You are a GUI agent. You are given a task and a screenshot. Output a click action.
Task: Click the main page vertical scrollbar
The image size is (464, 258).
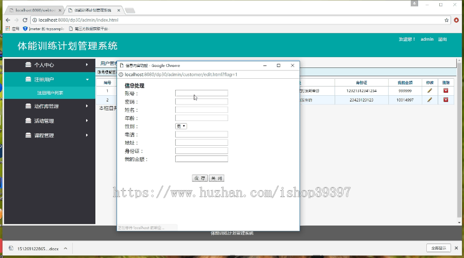coord(459,141)
